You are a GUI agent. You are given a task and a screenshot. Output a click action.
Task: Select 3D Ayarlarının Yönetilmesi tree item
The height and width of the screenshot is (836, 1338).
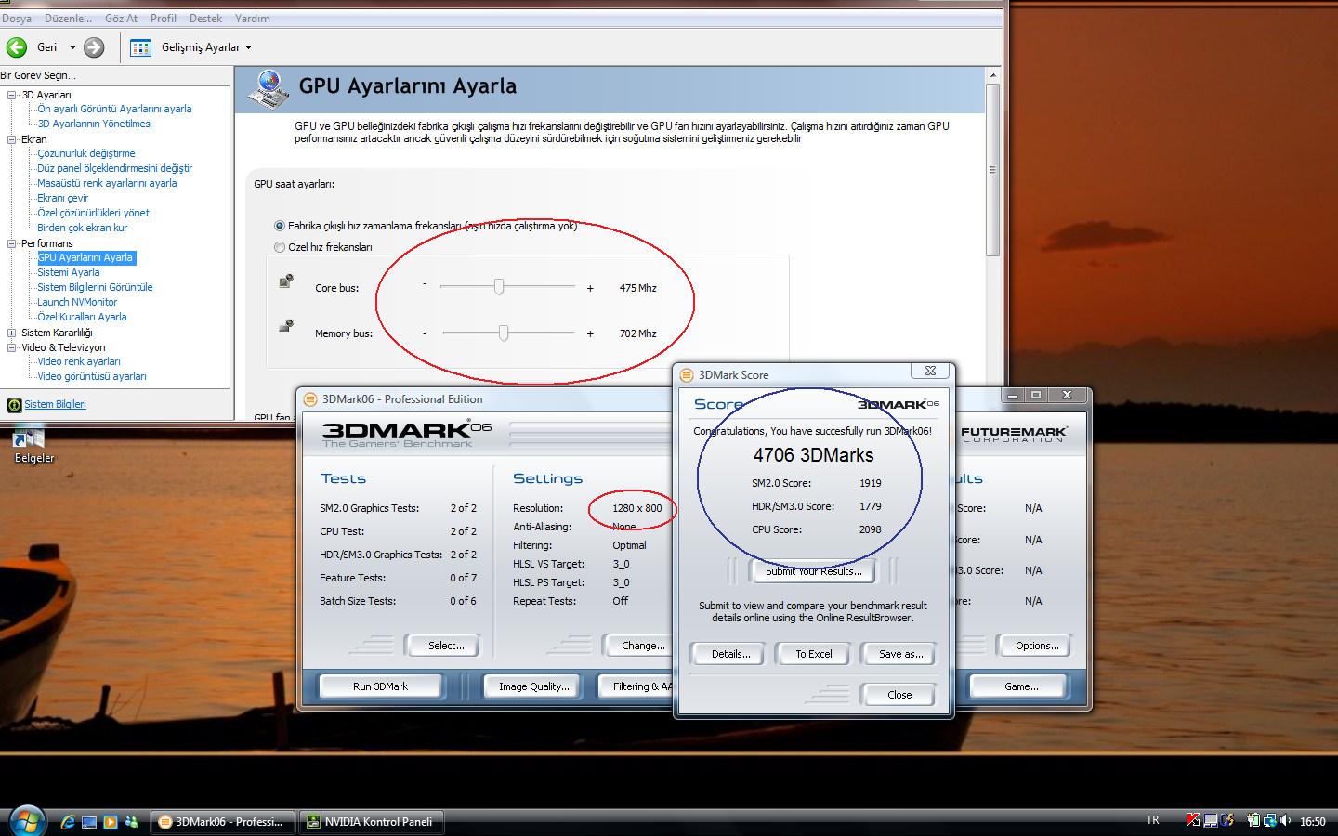[95, 124]
